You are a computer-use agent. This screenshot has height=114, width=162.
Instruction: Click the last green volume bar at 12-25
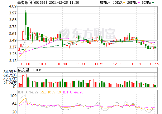tap(155, 86)
